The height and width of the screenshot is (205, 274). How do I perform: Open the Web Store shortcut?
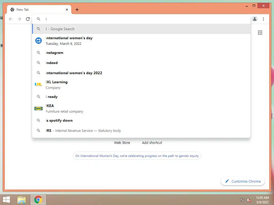point(122,143)
